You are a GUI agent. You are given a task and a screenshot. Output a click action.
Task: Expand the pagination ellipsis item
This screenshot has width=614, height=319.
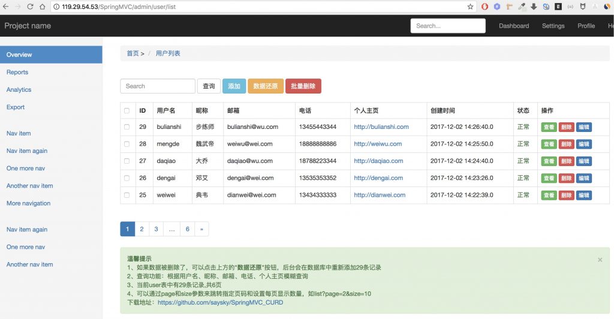point(171,229)
